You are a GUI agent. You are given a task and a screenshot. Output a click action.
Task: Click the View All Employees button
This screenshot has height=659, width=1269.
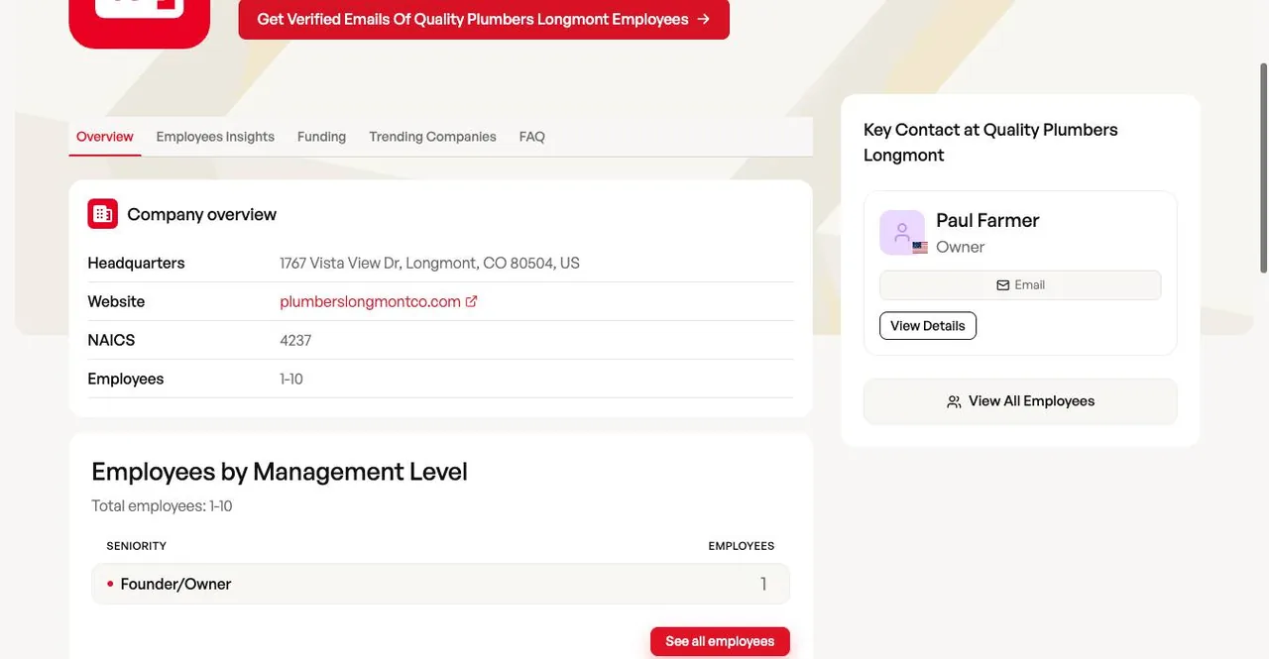1020,401
